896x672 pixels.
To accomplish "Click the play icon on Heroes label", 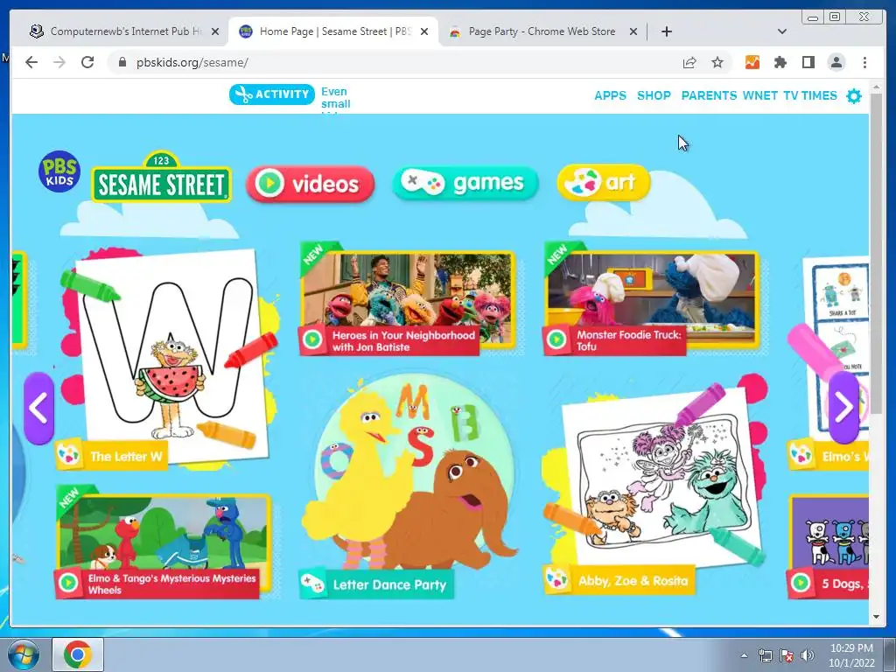I will tap(312, 340).
